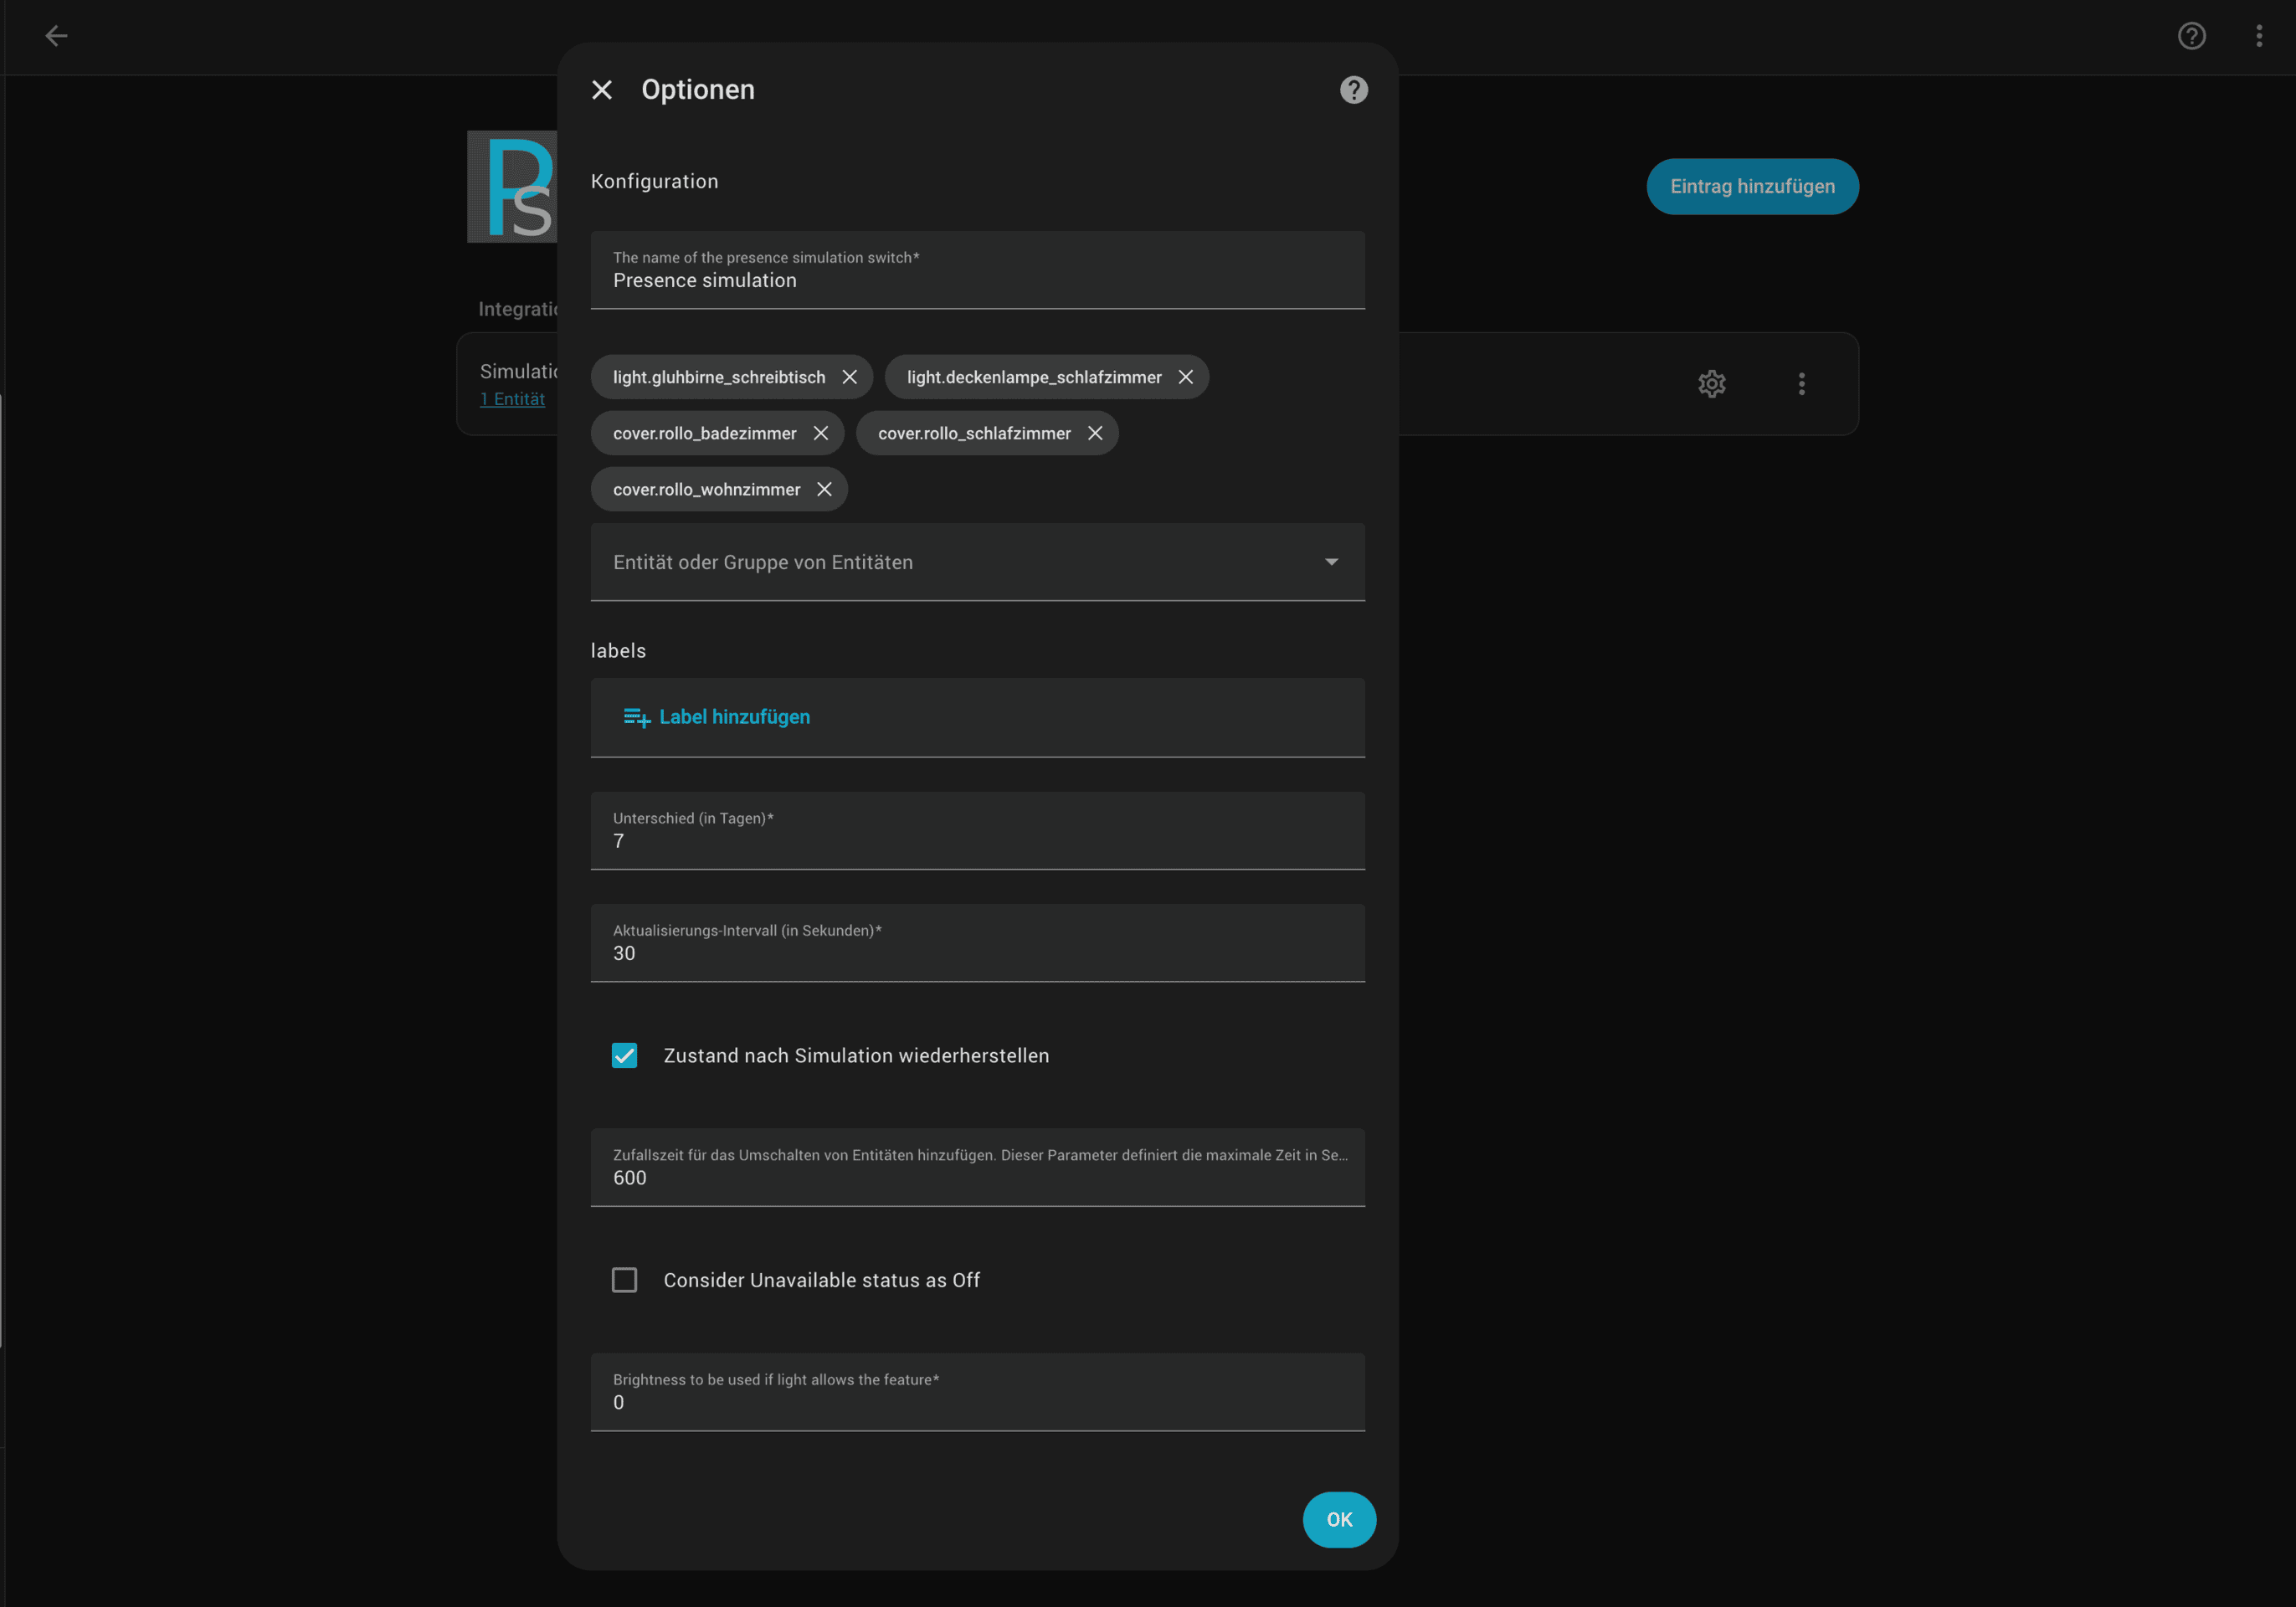Remove the light.gluhbirne_schreibtisch entity chip
Viewport: 2296px width, 1607px height.
(x=850, y=377)
